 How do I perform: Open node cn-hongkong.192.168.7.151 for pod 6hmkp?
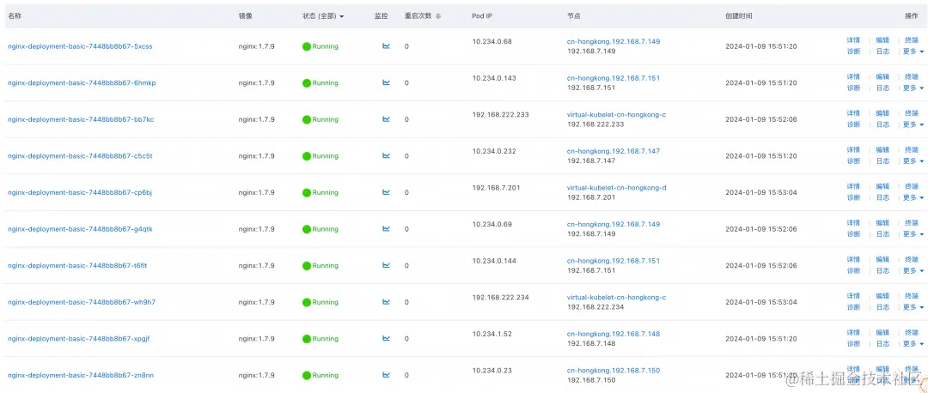pyautogui.click(x=614, y=78)
